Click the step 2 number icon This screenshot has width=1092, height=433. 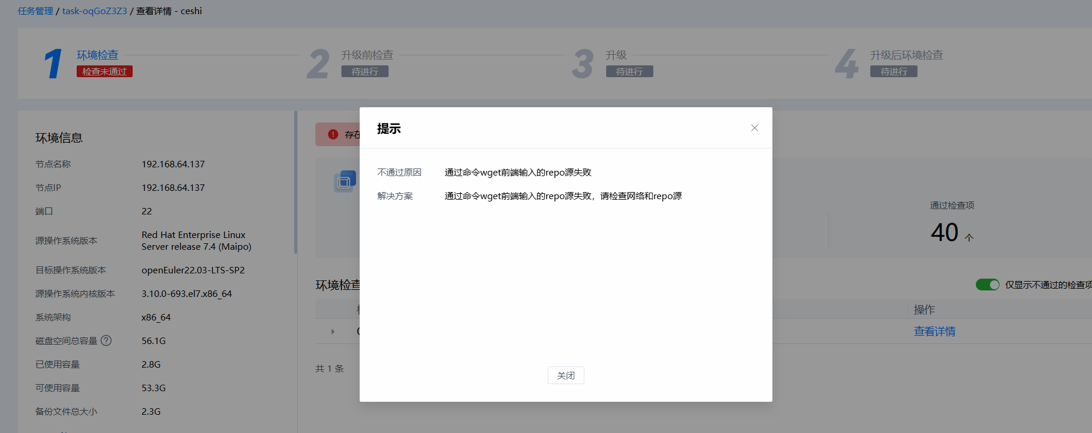[x=318, y=64]
